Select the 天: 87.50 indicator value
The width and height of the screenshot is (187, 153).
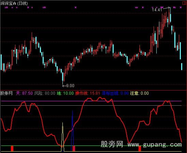point(24,93)
